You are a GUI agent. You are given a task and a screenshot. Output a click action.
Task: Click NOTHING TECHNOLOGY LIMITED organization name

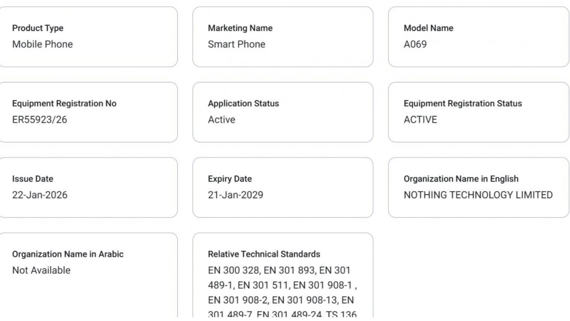478,195
